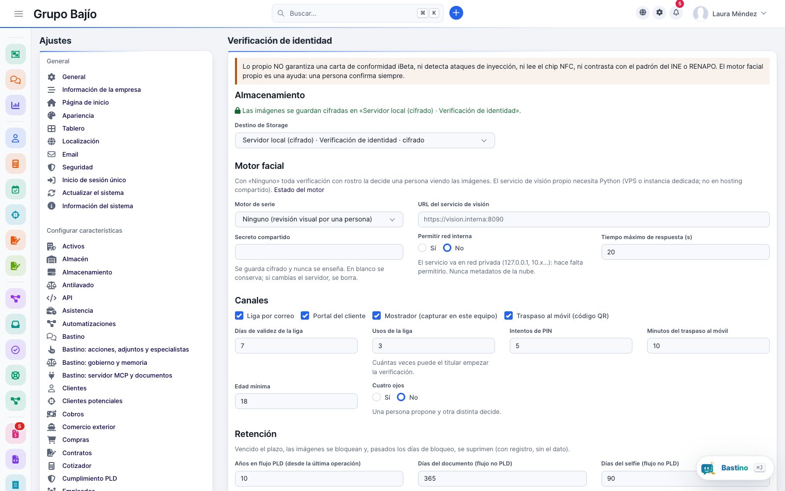Screen dimensions: 785x491
Task: Open the bar chart reports icon in the left rail
Action: pos(16,105)
